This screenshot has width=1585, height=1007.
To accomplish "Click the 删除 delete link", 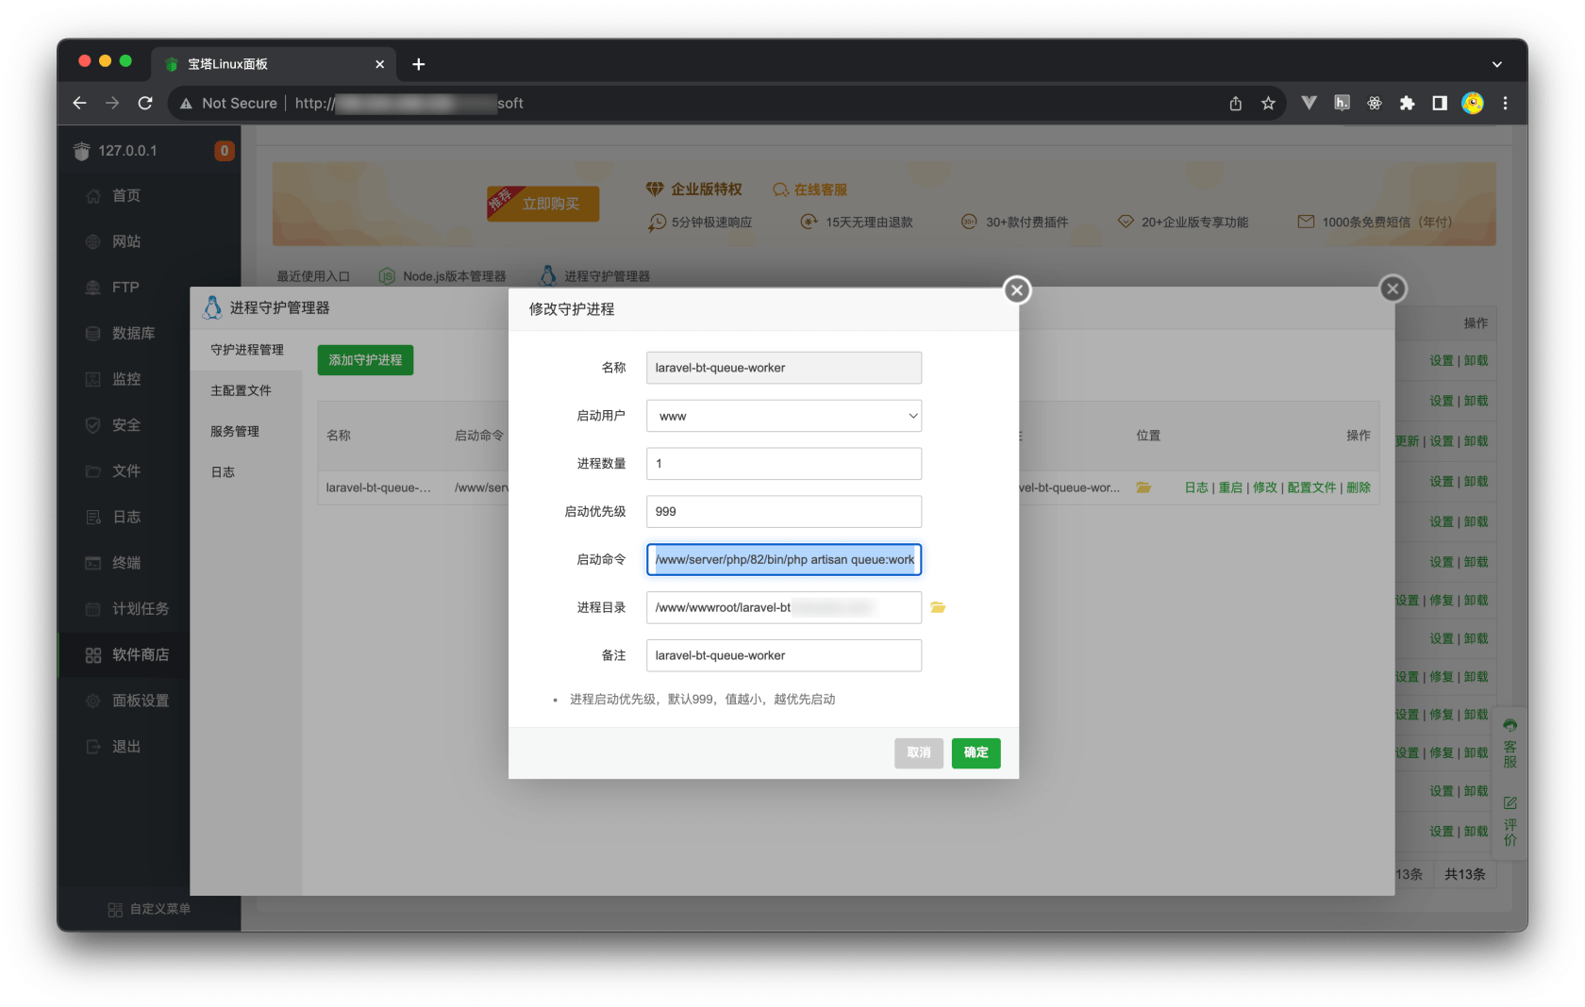I will (1359, 487).
